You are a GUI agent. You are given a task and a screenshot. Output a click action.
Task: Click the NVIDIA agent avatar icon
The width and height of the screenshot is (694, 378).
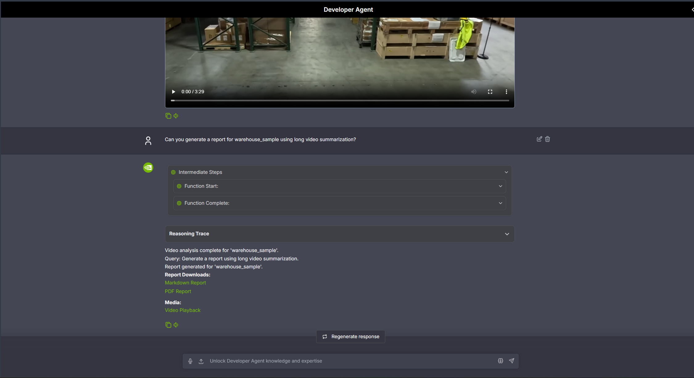click(x=148, y=167)
